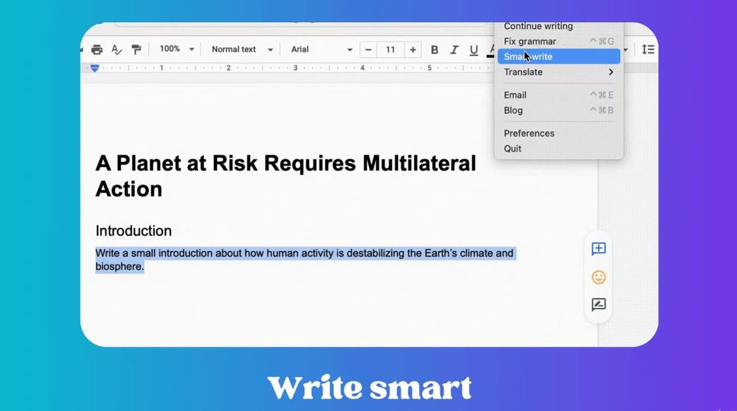Insert an emoji reaction
This screenshot has height=411, width=737.
point(598,277)
